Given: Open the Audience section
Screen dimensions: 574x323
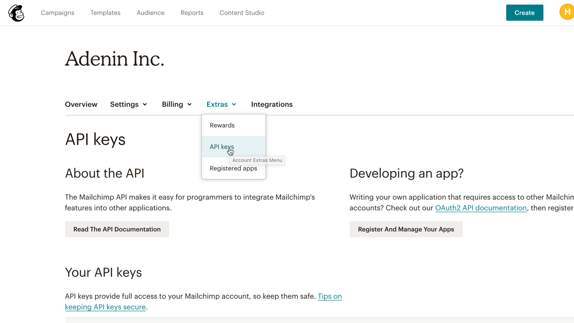Looking at the screenshot, I should coord(151,13).
